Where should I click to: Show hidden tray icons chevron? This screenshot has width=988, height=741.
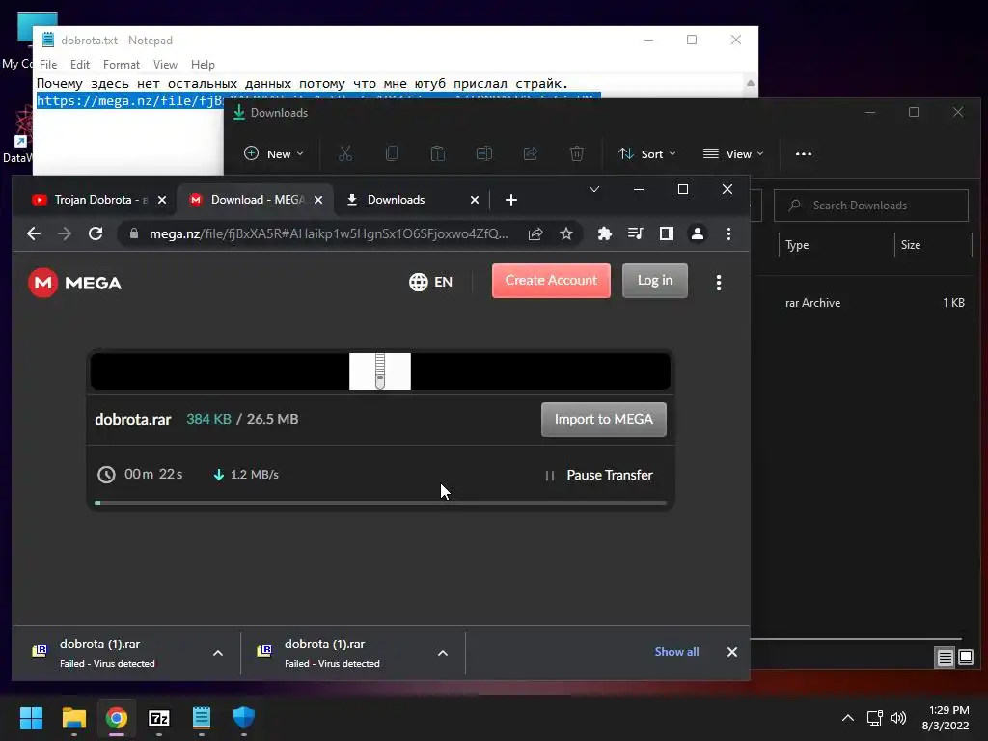[848, 718]
